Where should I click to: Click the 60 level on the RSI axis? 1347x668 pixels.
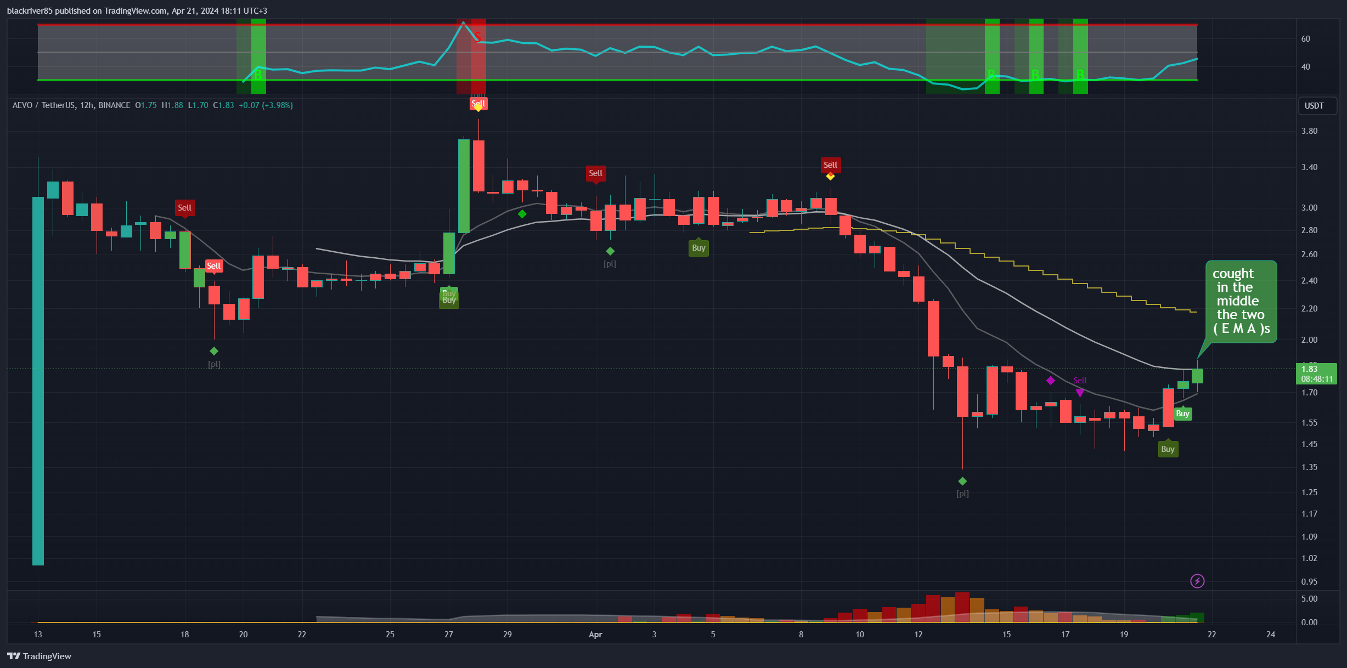point(1305,39)
